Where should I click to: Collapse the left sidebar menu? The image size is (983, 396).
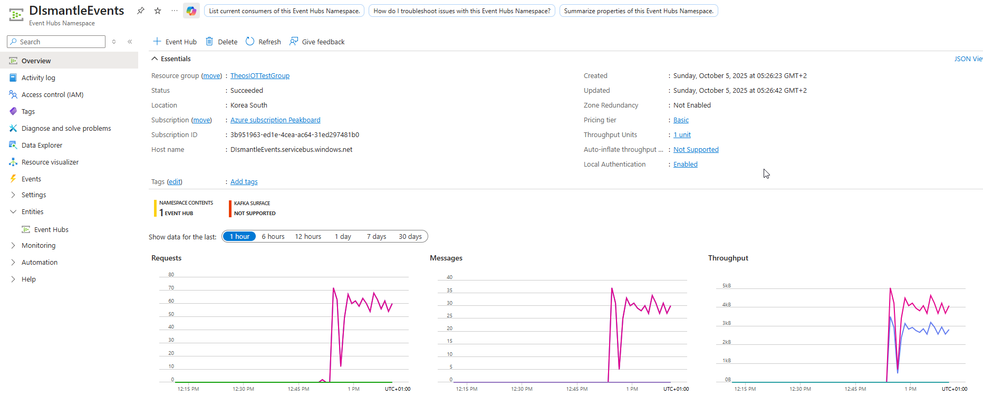coord(130,42)
